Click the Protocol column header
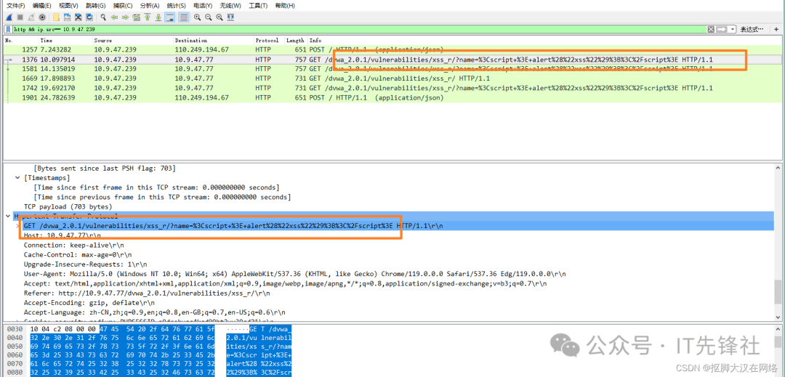The image size is (785, 377). [267, 40]
